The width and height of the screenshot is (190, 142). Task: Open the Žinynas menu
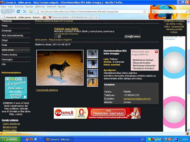click(x=62, y=7)
